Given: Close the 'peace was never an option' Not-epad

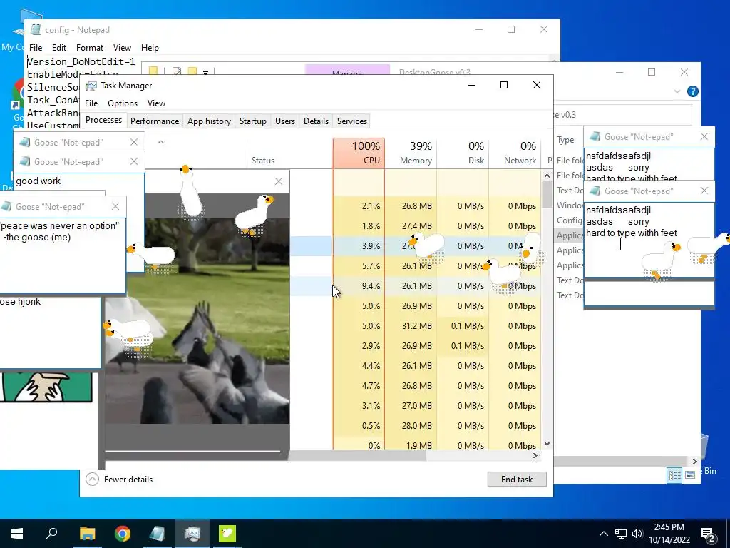Looking at the screenshot, I should point(115,206).
